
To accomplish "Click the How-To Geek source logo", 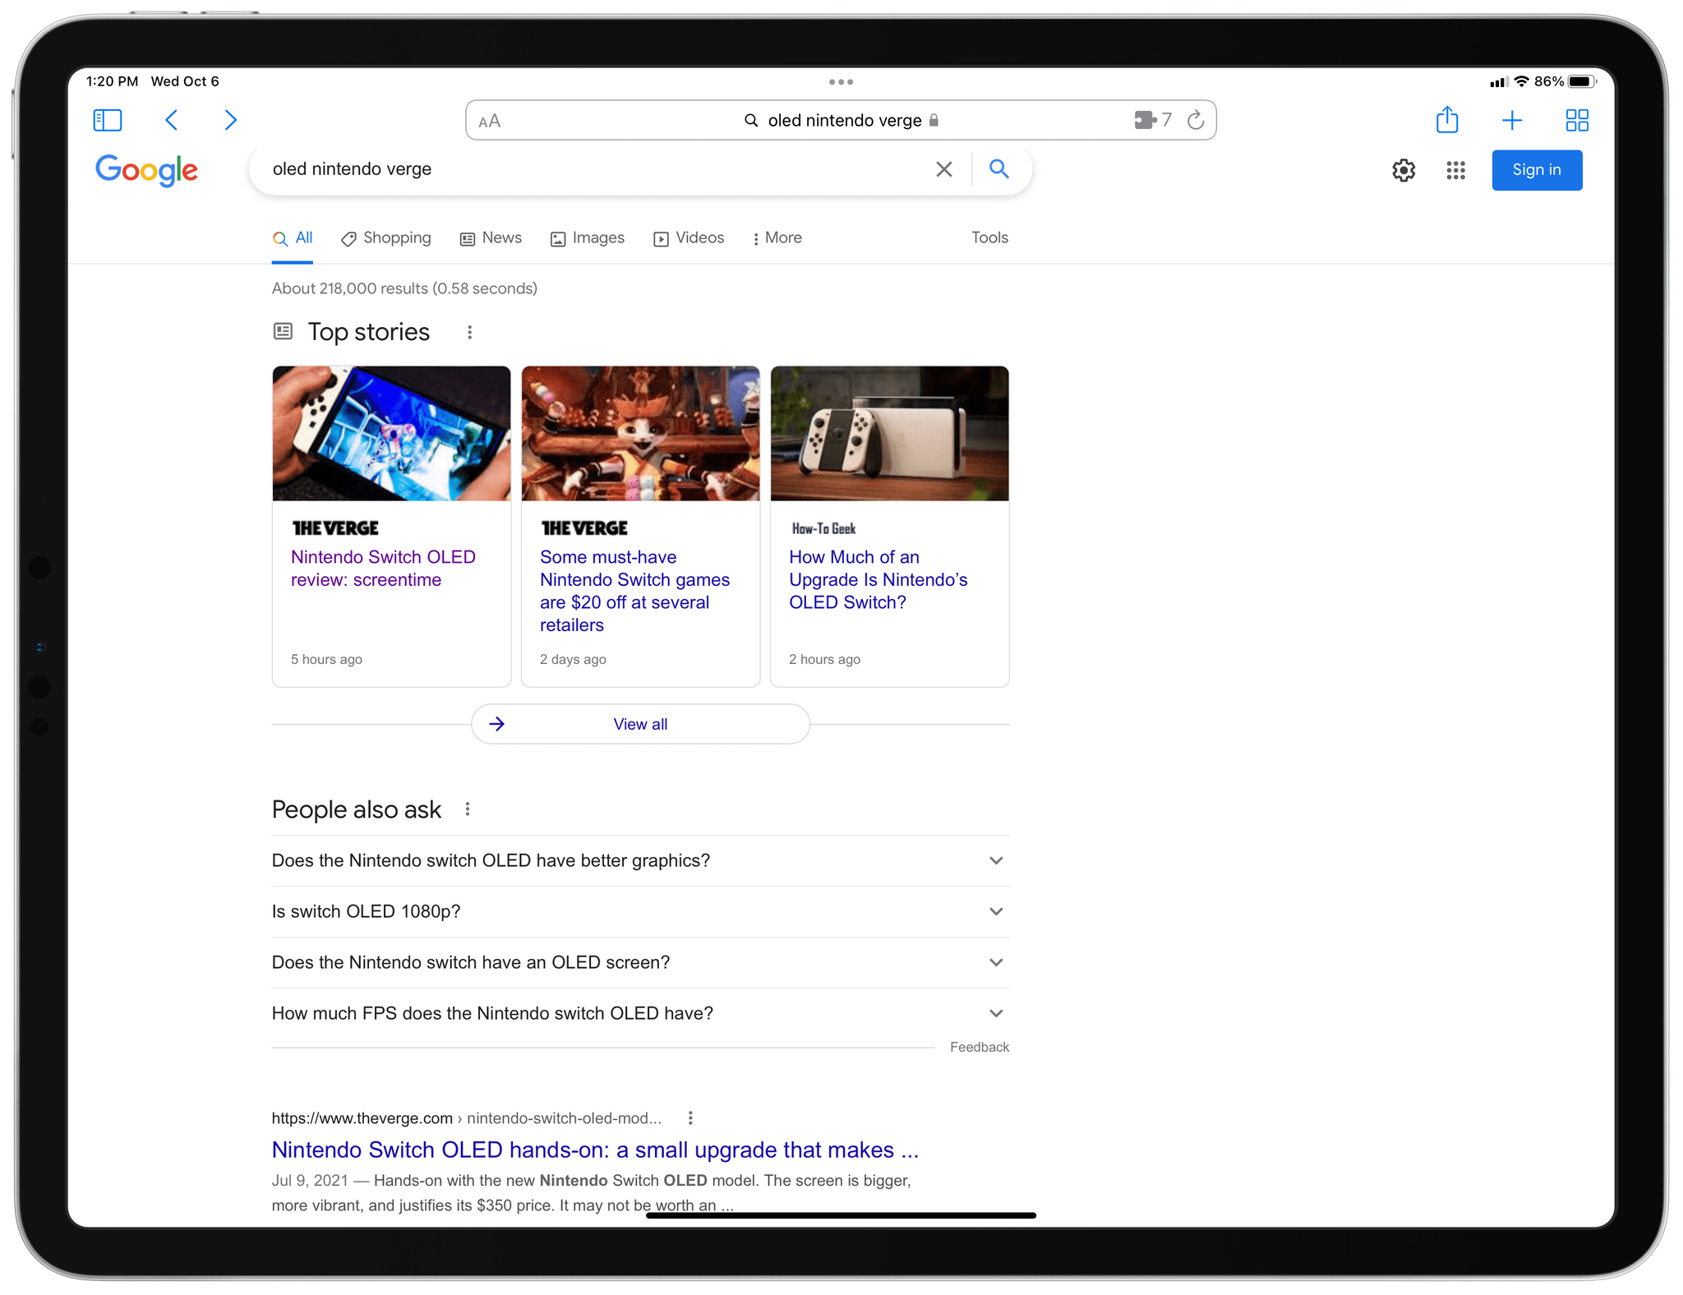I will [823, 528].
